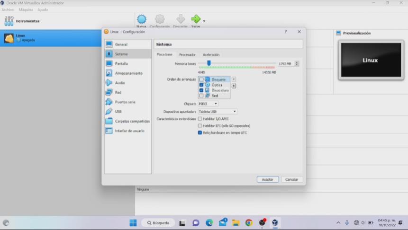This screenshot has width=408, height=230.
Task: Open the Interfaz de usuario settings category
Action: pos(128,131)
